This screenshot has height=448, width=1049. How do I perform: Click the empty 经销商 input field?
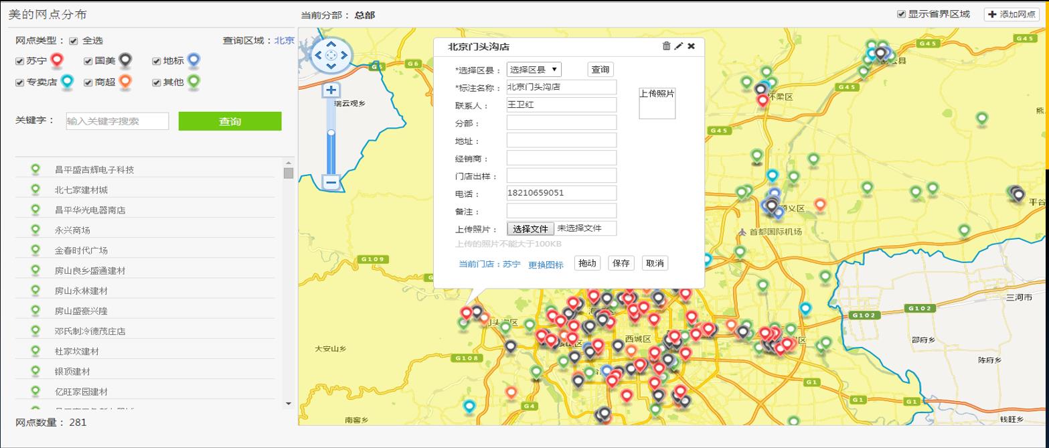point(561,158)
